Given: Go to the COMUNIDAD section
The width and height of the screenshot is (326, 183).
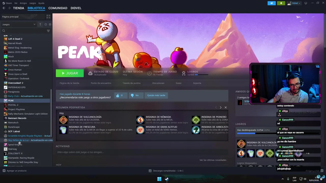Looking at the screenshot, I should click(58, 8).
